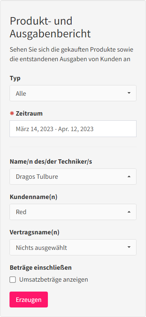Click the up-arrow caret in Kundenname dropdown
This screenshot has width=146, height=317.
[129, 212]
